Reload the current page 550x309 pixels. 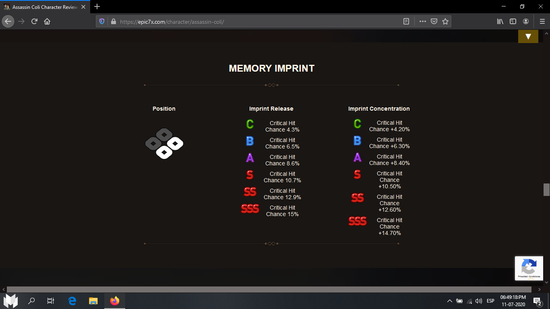[34, 22]
